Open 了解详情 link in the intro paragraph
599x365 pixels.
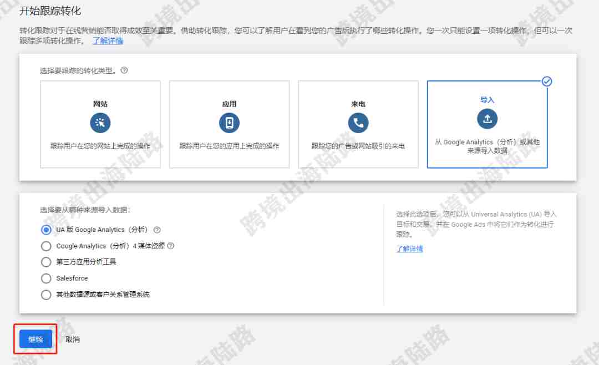[108, 40]
